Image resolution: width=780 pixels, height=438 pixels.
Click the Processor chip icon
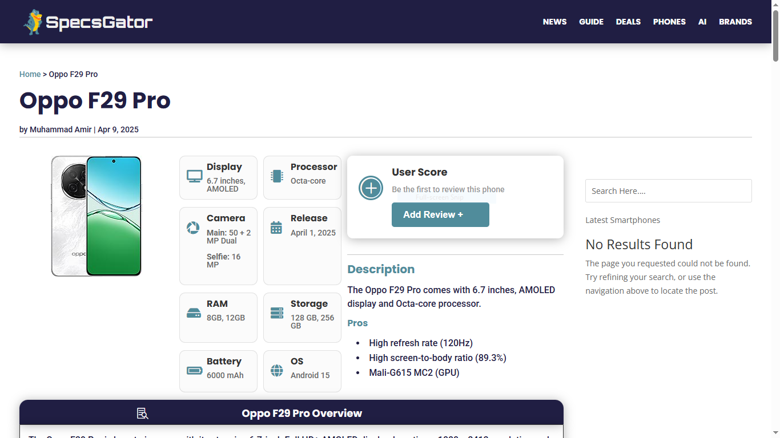coord(277,176)
